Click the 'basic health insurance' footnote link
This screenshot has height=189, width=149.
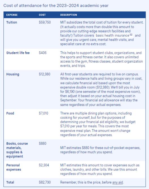(x=113, y=35)
